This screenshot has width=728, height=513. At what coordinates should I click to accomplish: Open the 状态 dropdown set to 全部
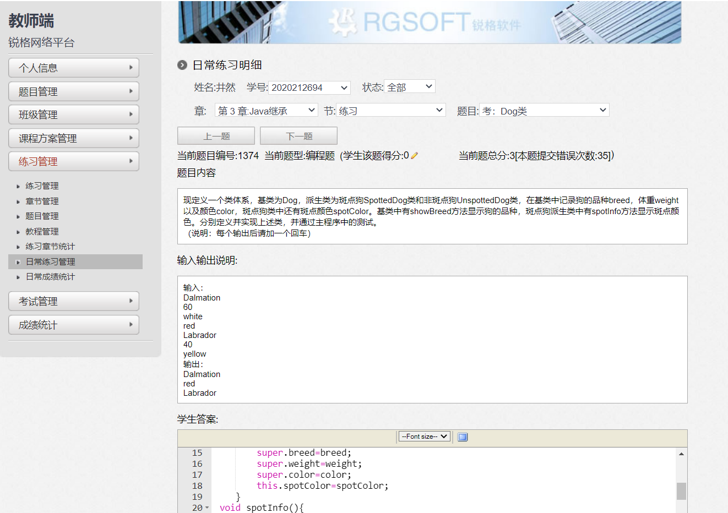tap(410, 87)
